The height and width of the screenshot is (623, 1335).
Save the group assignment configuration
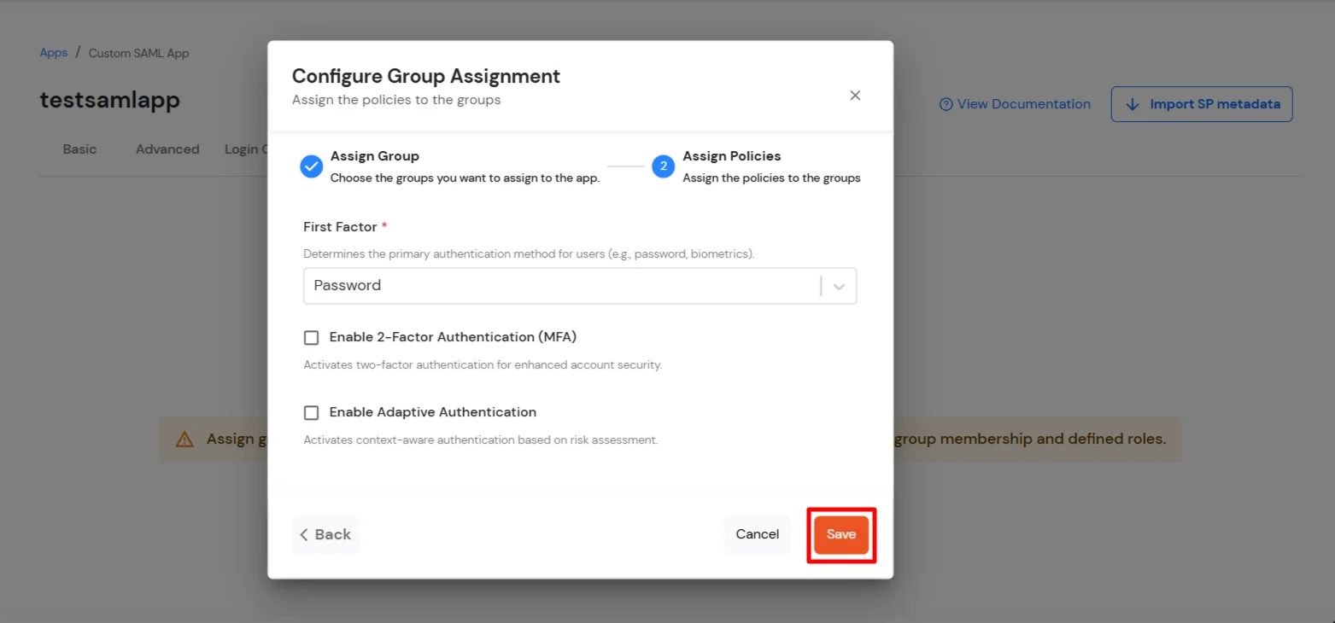coord(840,534)
